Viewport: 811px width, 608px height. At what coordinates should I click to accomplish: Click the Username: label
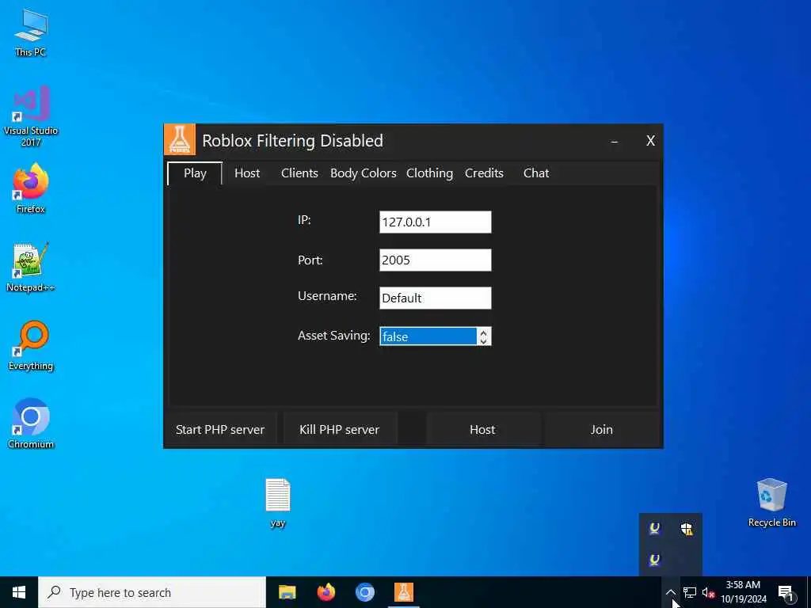[327, 296]
